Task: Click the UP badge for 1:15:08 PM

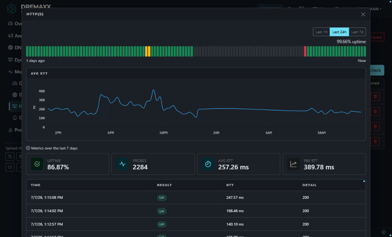Action: pos(162,198)
